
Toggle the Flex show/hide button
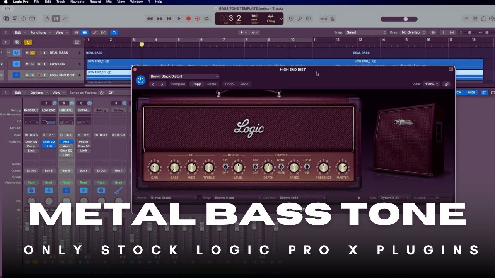tap(103, 32)
